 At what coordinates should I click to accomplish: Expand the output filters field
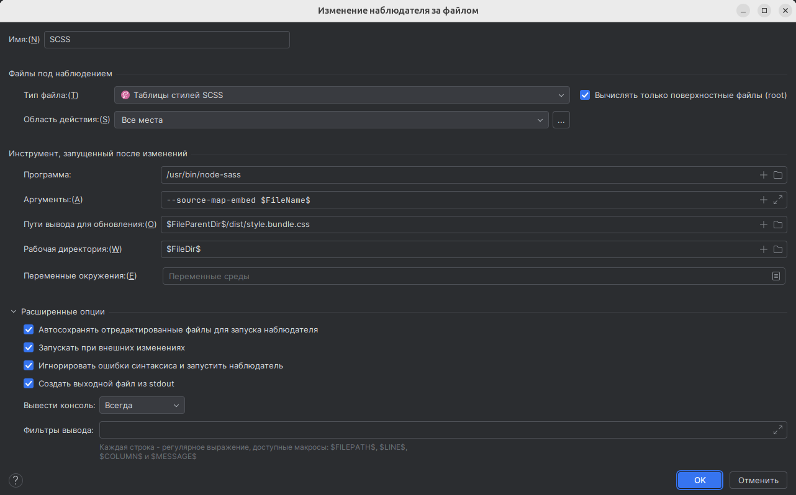(777, 430)
